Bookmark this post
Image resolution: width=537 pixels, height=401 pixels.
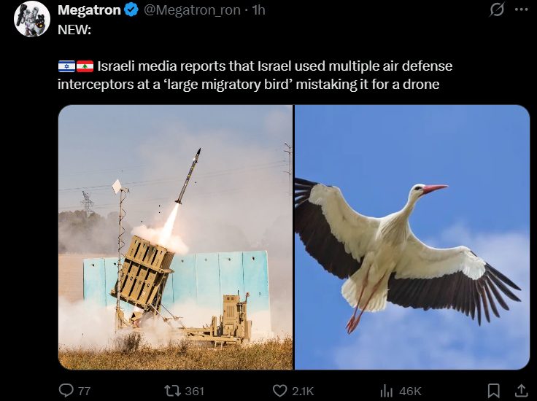[493, 390]
